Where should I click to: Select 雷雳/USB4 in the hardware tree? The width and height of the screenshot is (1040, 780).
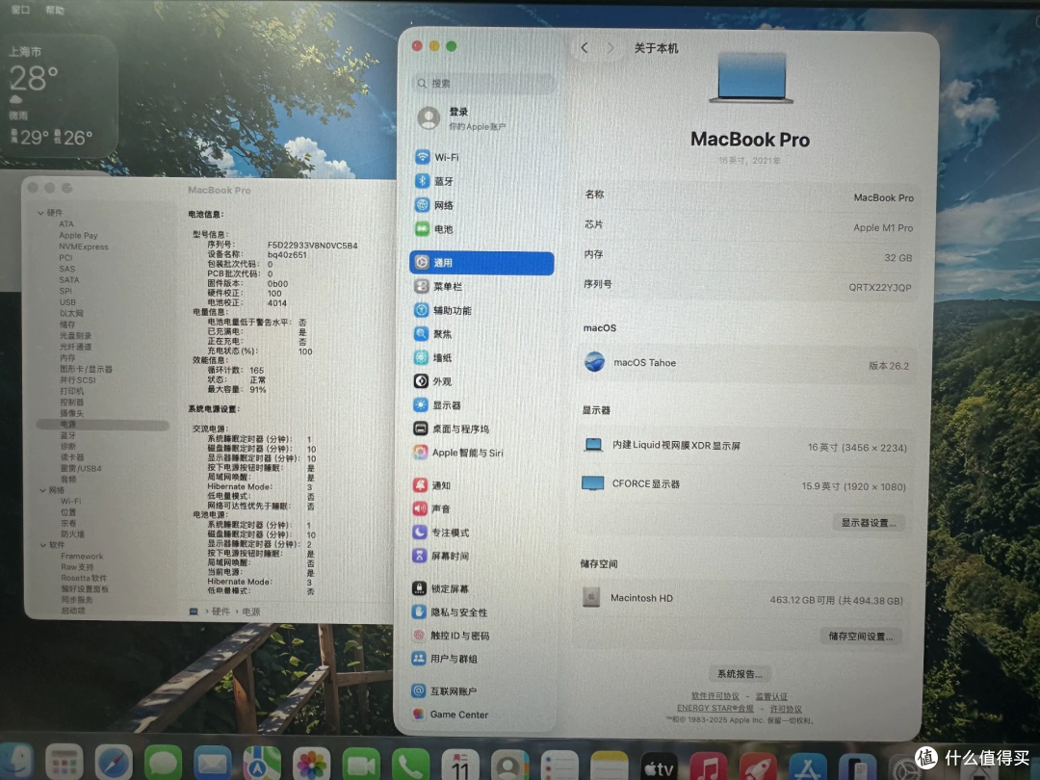point(81,468)
